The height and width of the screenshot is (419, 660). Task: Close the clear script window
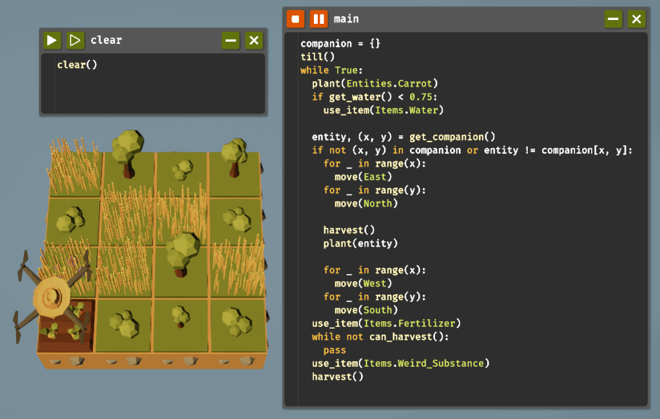click(254, 41)
